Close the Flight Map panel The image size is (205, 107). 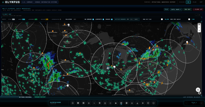199,15
